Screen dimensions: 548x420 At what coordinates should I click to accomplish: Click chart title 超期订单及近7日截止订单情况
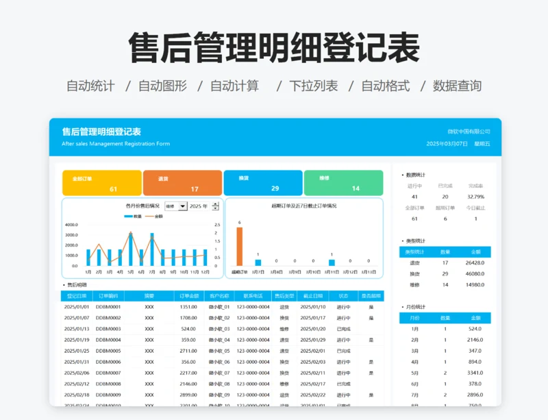[304, 206]
